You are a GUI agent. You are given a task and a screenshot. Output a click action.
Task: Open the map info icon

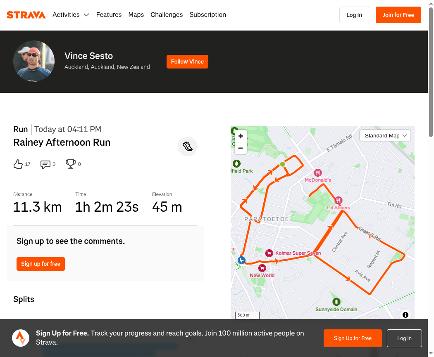(405, 315)
